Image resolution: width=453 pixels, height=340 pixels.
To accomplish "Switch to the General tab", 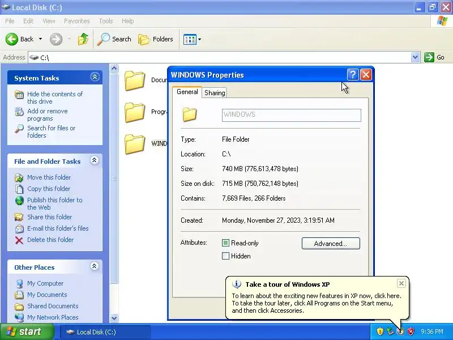I will point(187,92).
